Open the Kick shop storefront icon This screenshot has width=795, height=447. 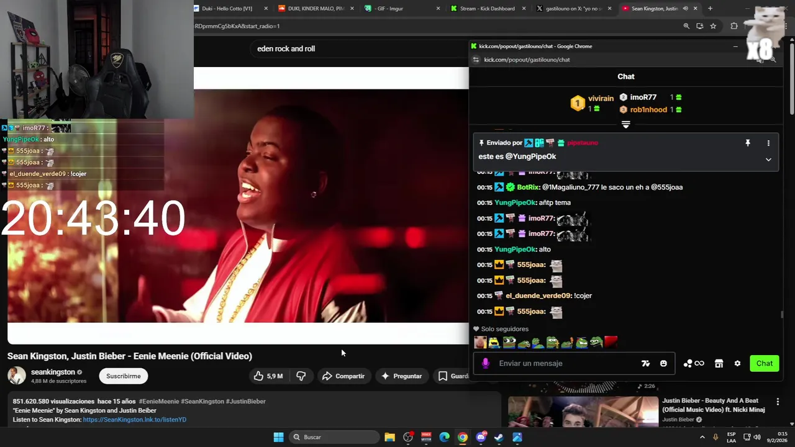click(719, 363)
